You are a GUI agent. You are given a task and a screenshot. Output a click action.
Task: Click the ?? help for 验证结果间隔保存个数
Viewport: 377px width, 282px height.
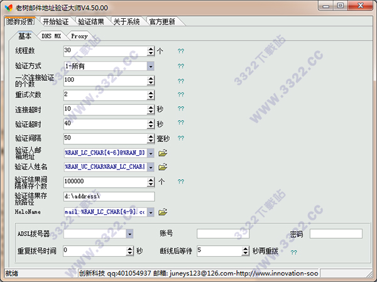click(181, 182)
